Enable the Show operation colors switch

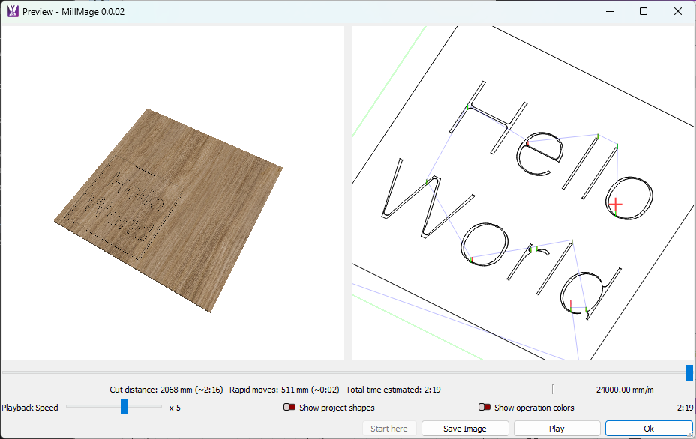[x=484, y=408]
